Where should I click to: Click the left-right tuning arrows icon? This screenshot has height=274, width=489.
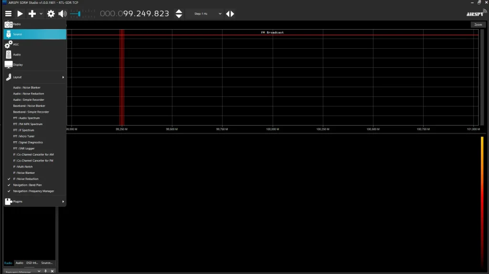pos(230,14)
